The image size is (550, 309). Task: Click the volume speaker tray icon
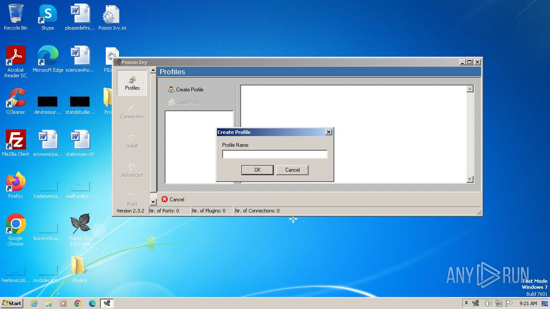point(488,303)
